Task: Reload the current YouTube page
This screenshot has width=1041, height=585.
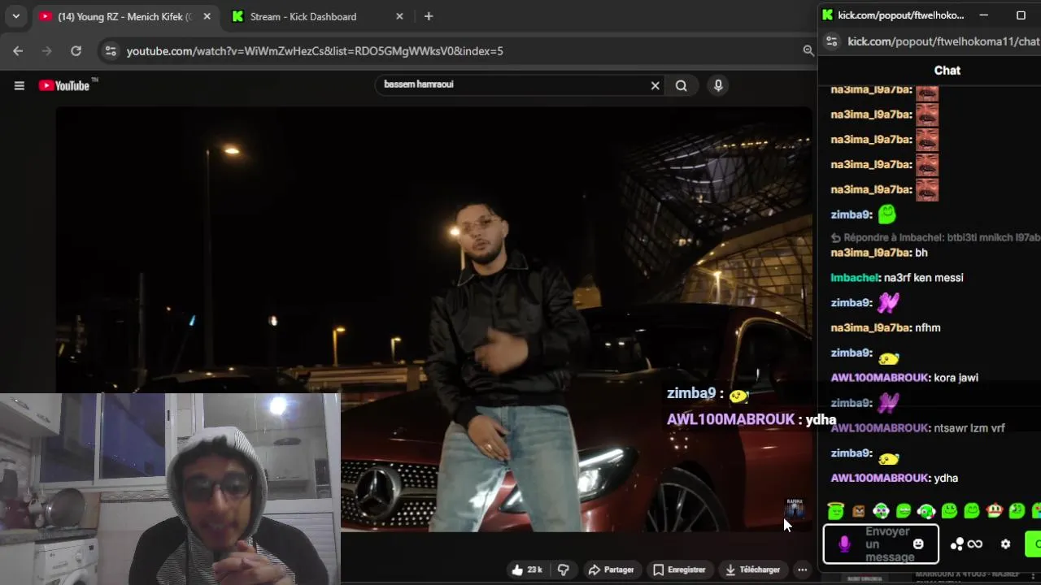Action: [x=76, y=50]
